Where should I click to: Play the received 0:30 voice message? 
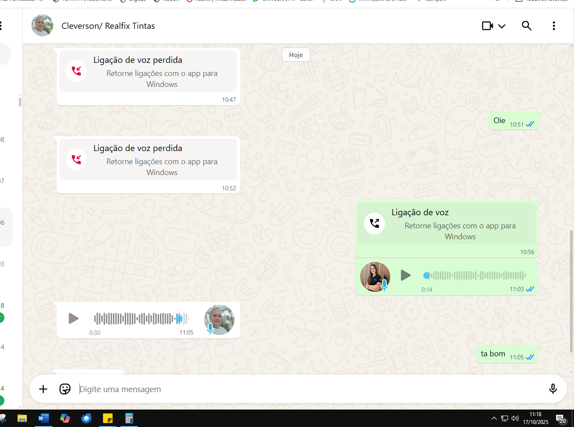(73, 319)
